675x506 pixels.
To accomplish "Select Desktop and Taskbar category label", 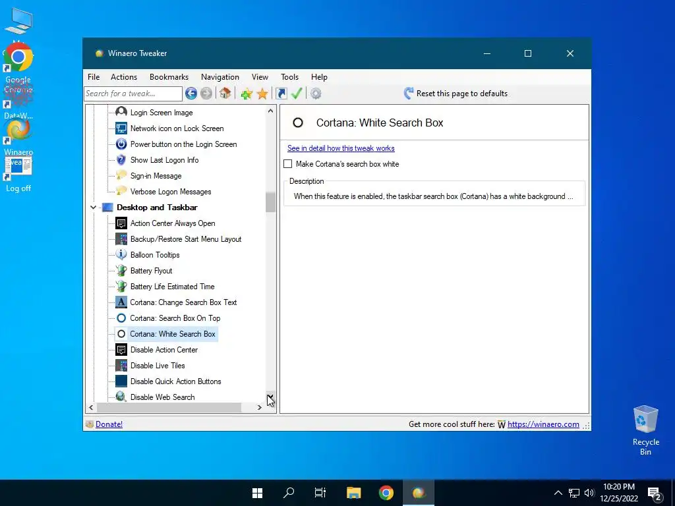I will pos(157,208).
